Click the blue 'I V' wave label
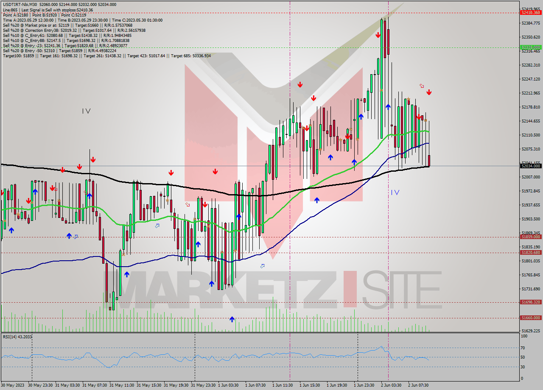This screenshot has height=390, width=543. (x=395, y=192)
